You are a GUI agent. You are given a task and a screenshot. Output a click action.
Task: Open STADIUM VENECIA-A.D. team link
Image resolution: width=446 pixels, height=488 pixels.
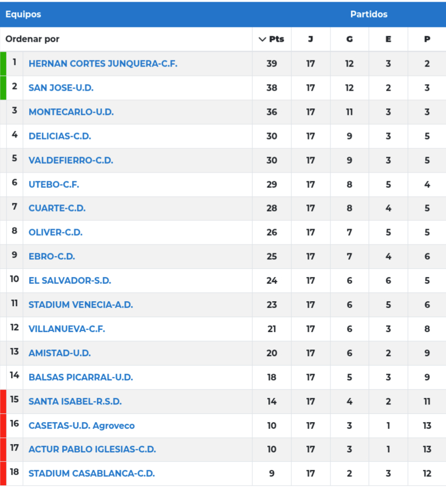click(x=81, y=304)
